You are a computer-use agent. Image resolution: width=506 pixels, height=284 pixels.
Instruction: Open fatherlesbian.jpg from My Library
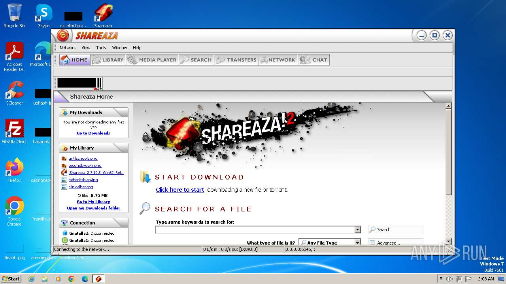[x=83, y=180]
